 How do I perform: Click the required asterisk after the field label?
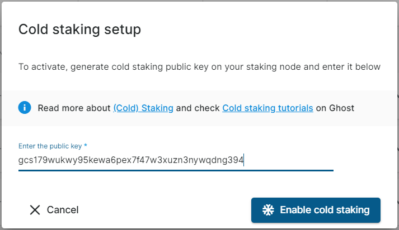(86, 146)
